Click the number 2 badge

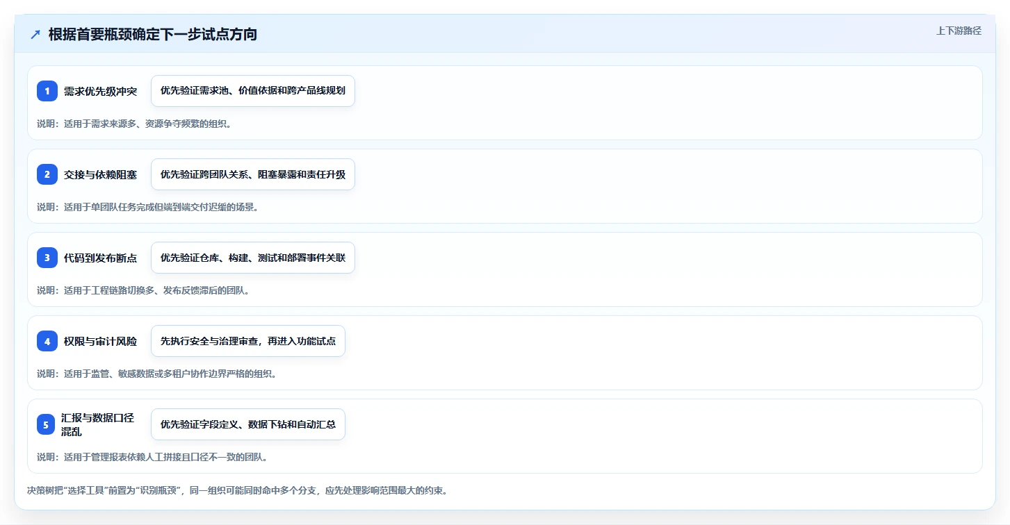point(47,174)
